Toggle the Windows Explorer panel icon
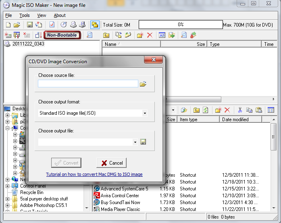The width and height of the screenshot is (281, 223). click(x=95, y=25)
